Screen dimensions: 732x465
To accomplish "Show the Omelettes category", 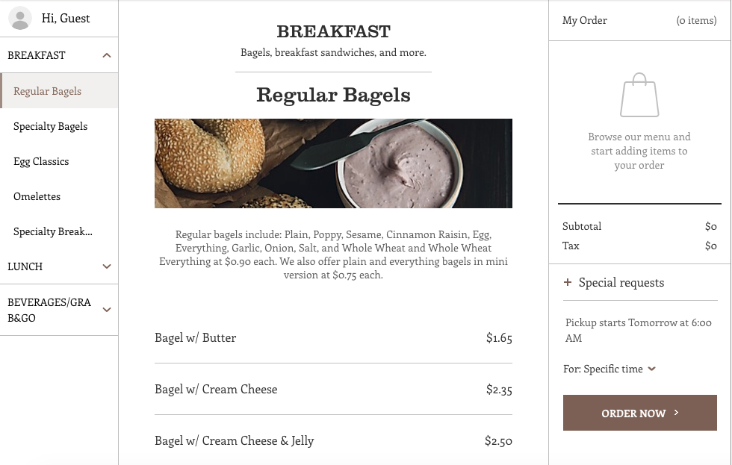I will (37, 196).
